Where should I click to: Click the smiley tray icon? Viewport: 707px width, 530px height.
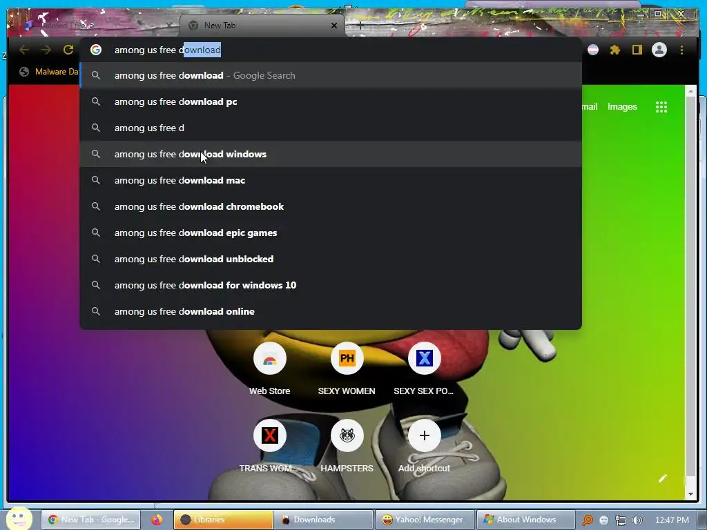coord(604,520)
